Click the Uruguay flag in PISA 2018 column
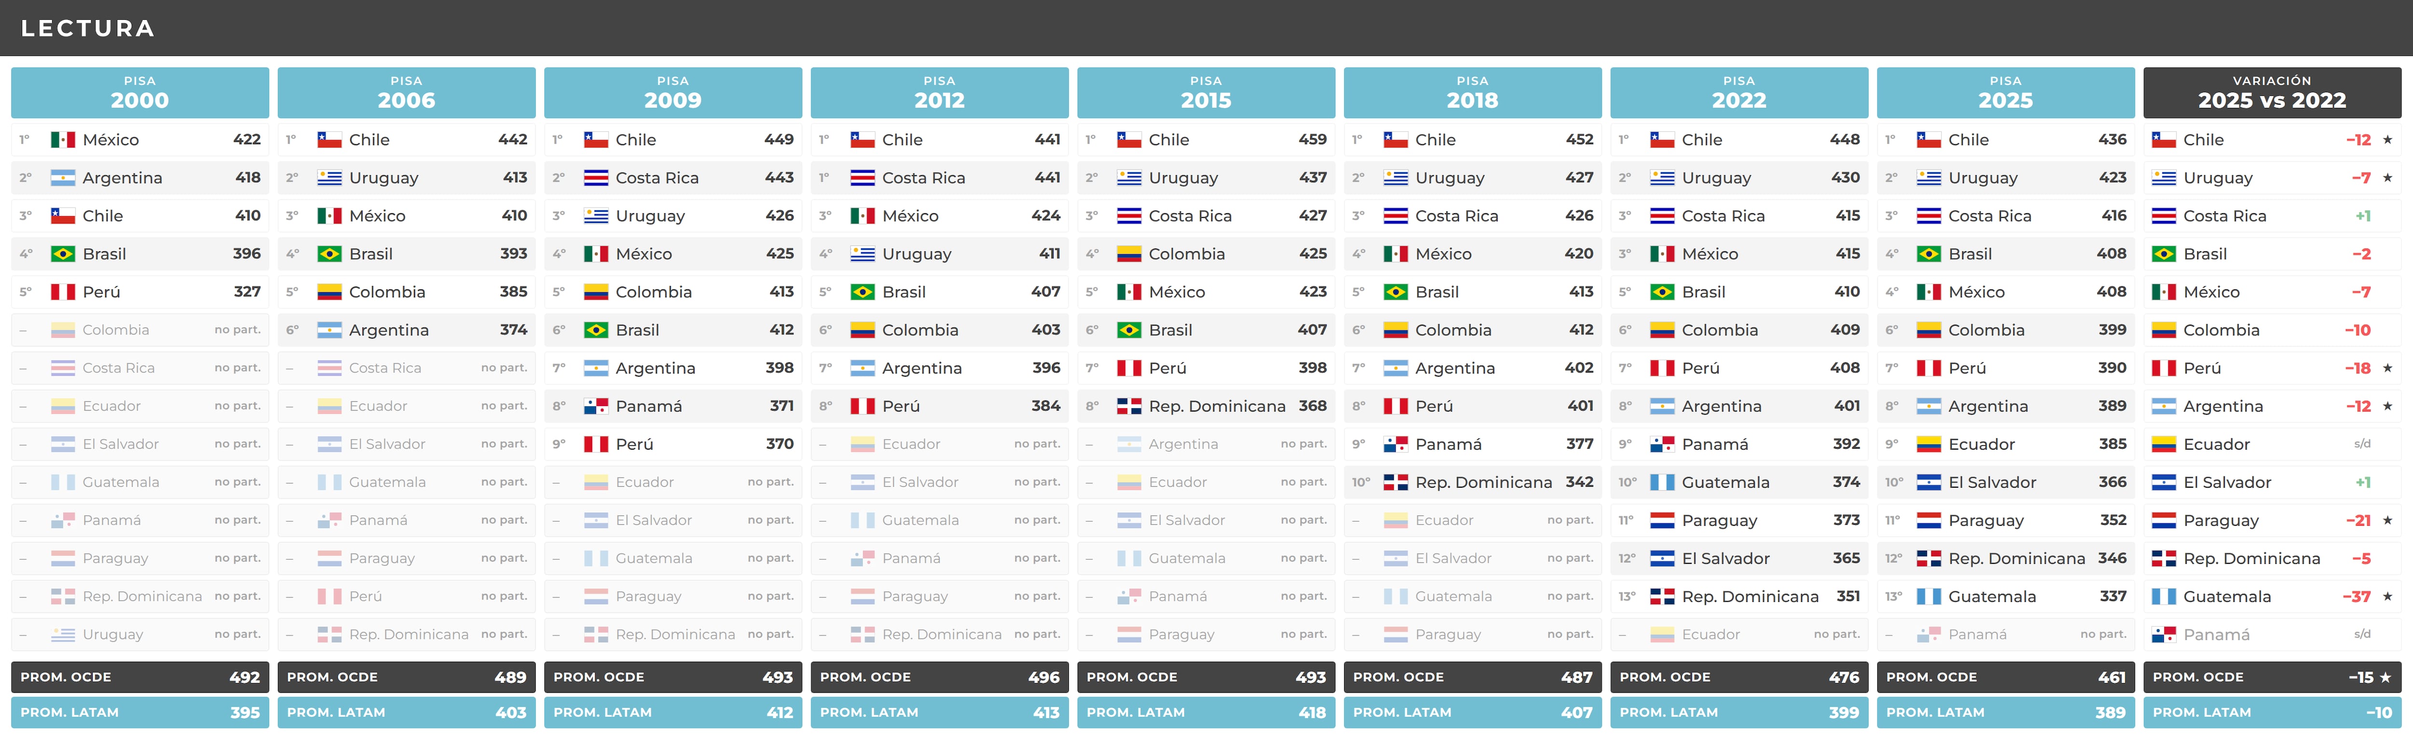The height and width of the screenshot is (739, 2413). pos(1396,178)
